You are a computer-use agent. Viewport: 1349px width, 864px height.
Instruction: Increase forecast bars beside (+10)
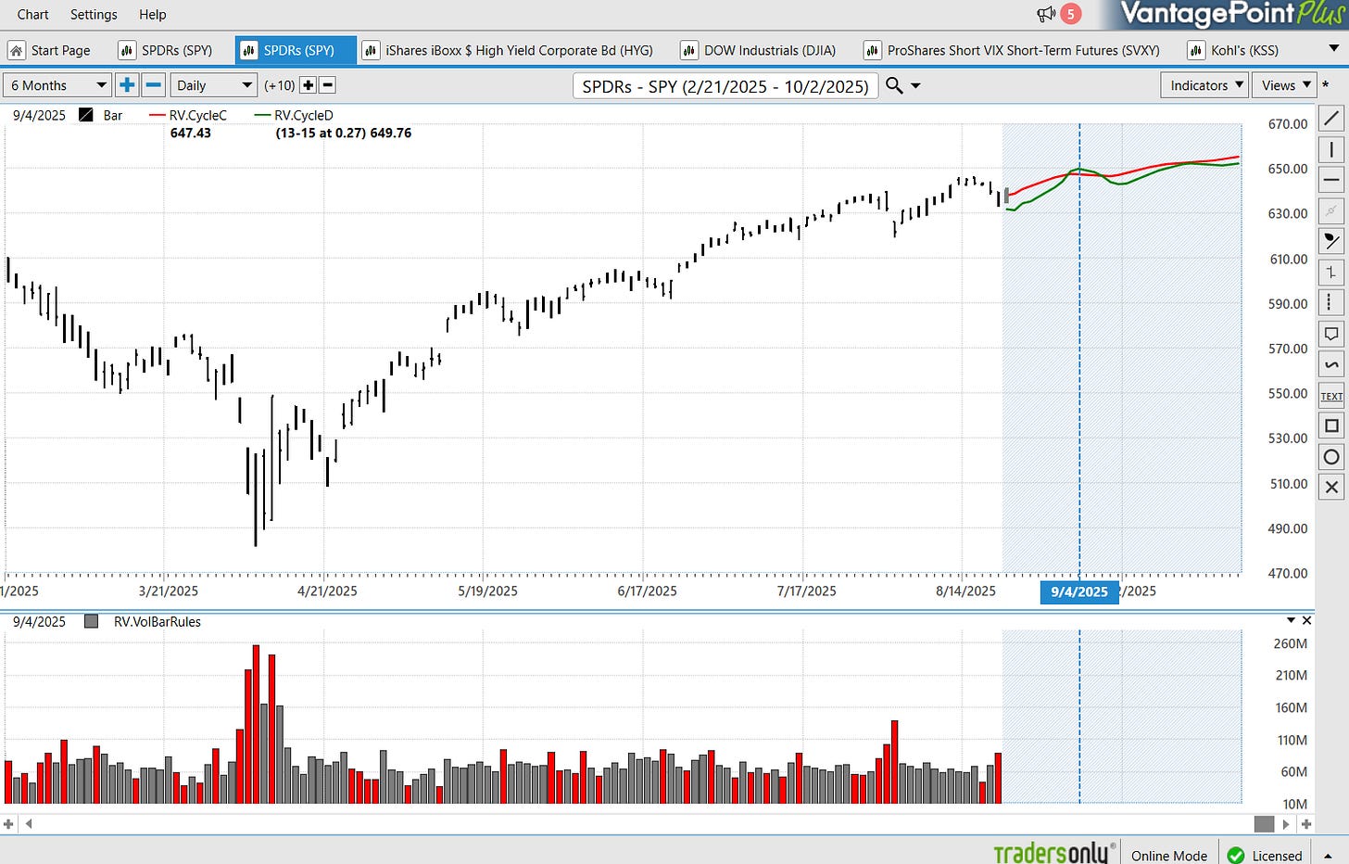click(309, 85)
